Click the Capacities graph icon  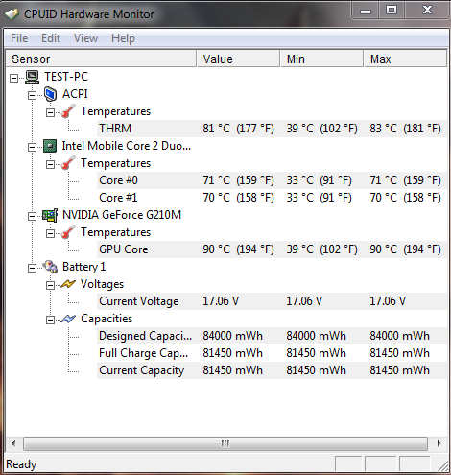click(68, 319)
